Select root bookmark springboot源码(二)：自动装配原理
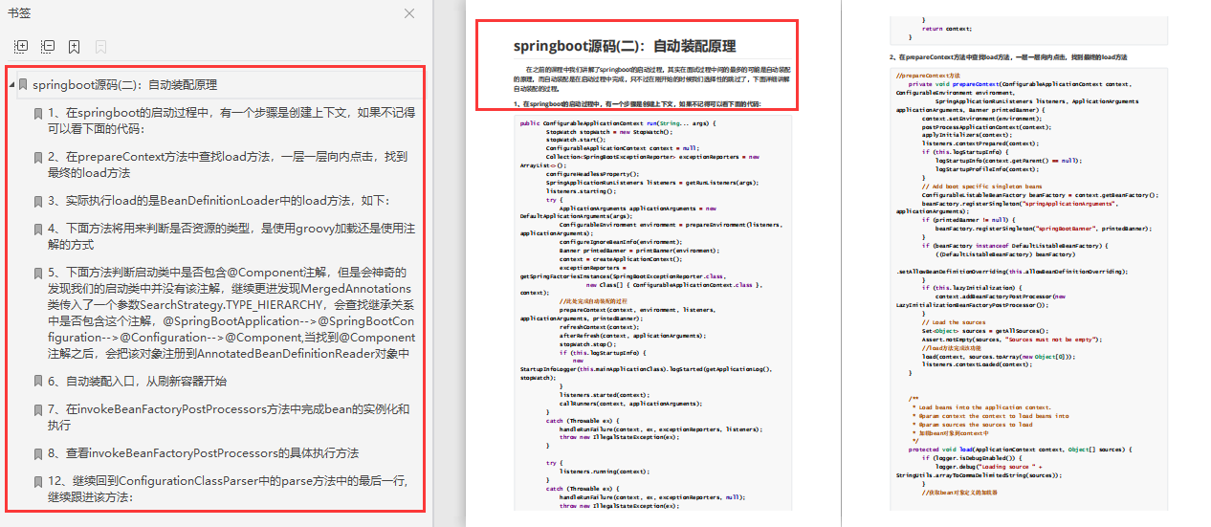The width and height of the screenshot is (1211, 527). (x=124, y=85)
